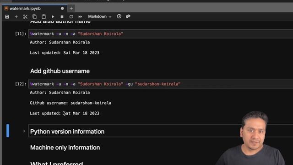Paste cell from clipboard
Viewport: 293px width, 165px height.
pos(43,16)
